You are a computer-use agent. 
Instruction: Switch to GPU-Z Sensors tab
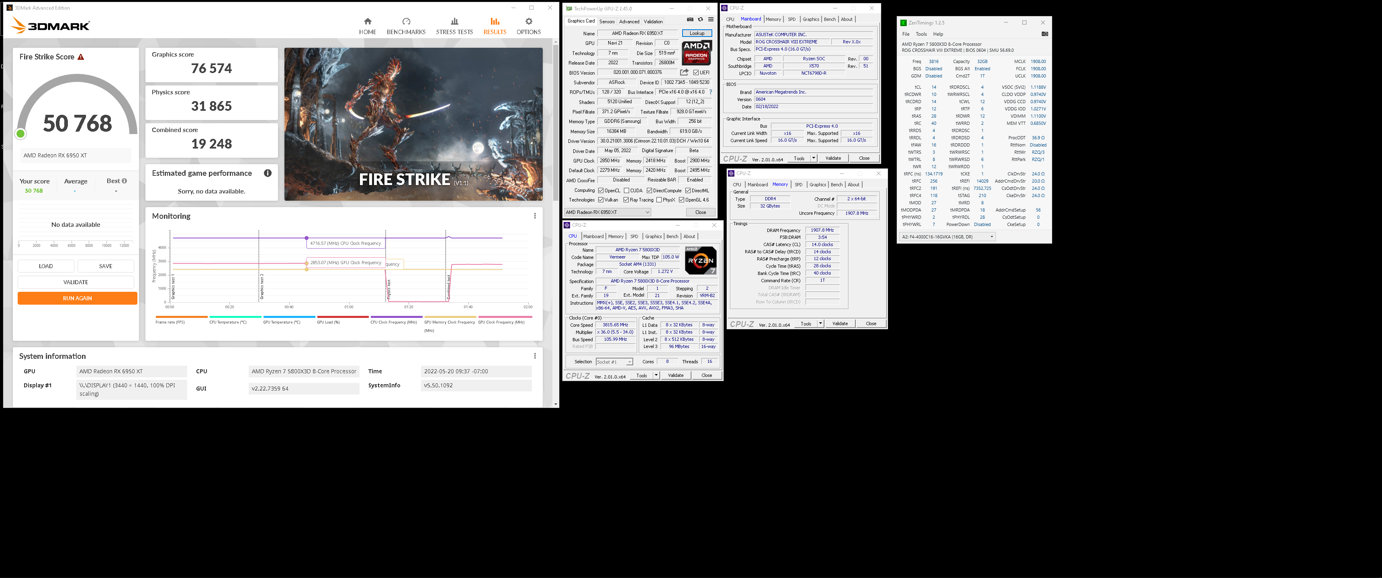(607, 21)
